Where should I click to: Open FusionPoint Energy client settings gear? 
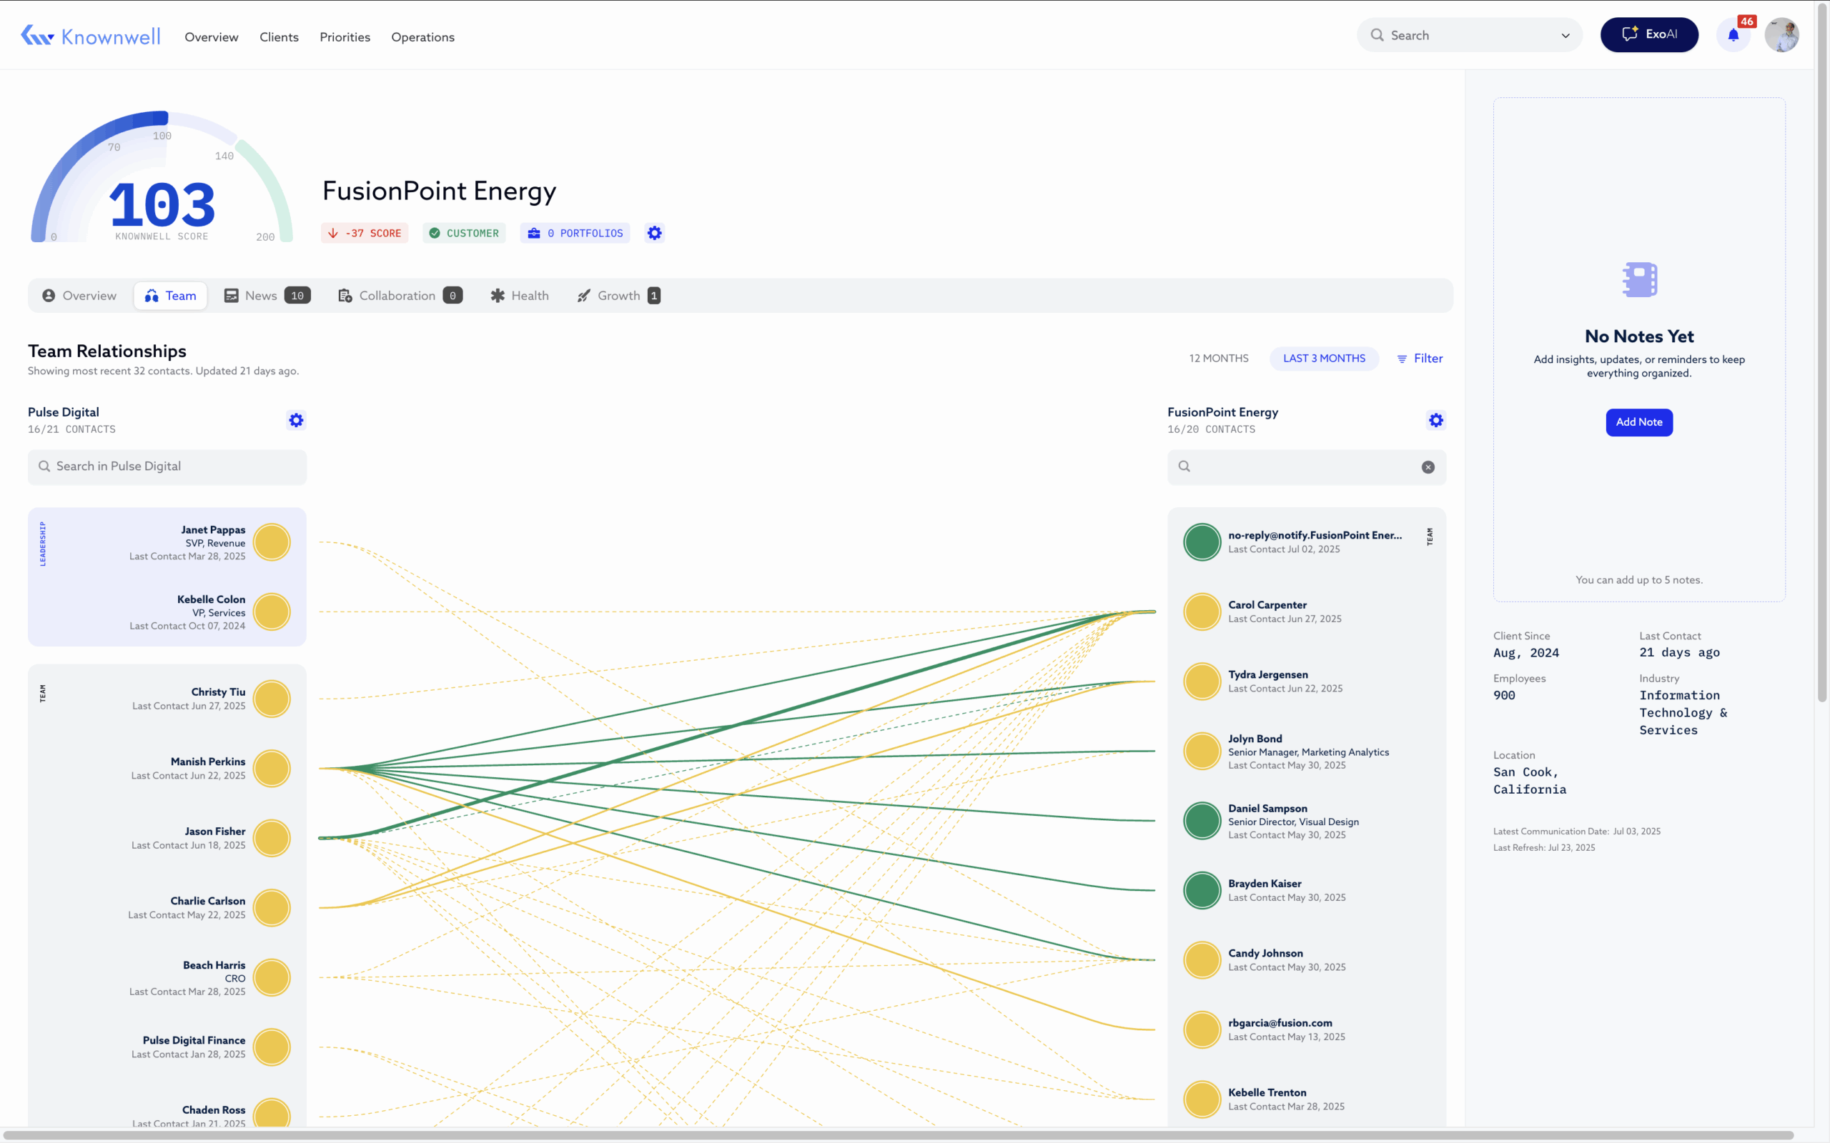pyautogui.click(x=655, y=233)
